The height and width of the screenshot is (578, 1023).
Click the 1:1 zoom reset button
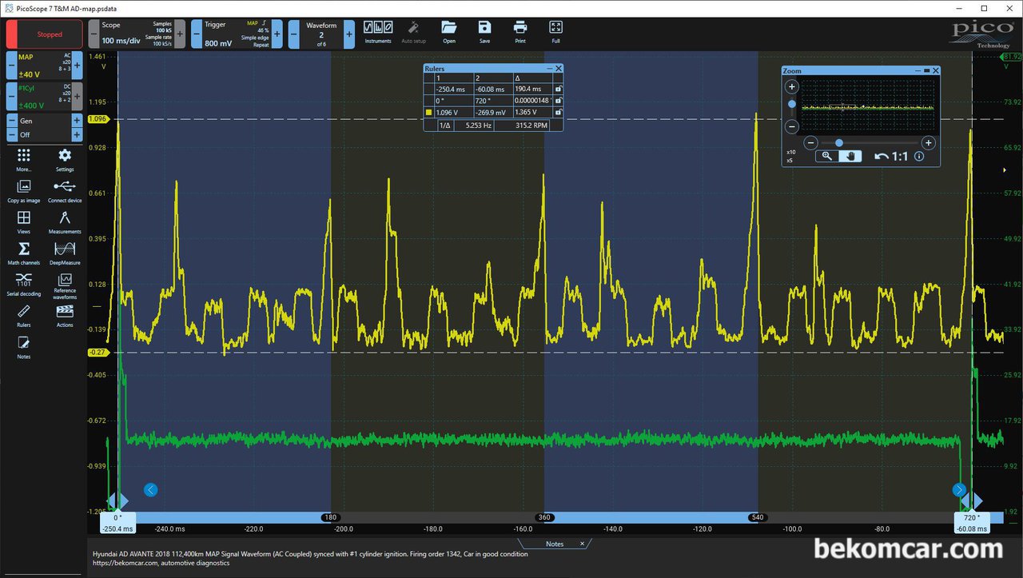[x=900, y=156]
